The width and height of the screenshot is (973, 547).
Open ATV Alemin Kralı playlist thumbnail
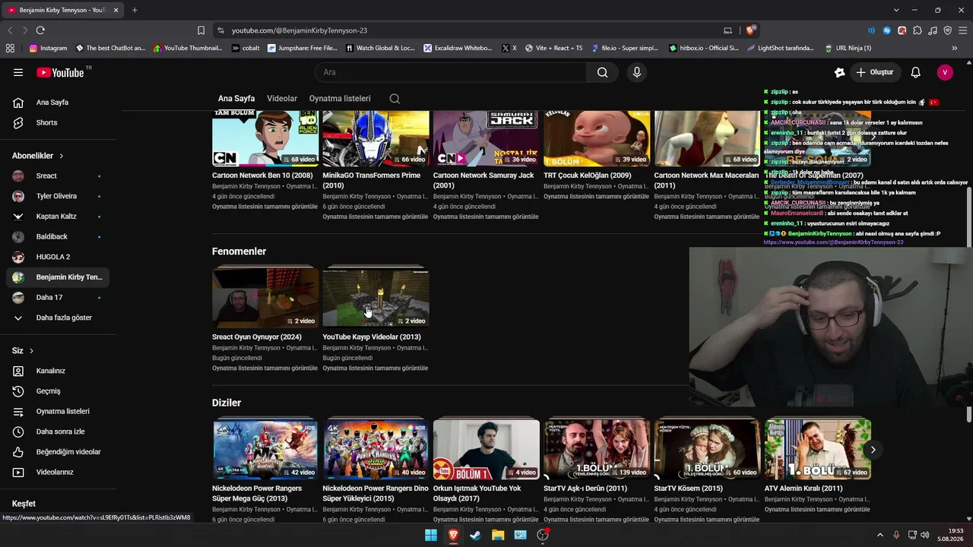(x=818, y=449)
